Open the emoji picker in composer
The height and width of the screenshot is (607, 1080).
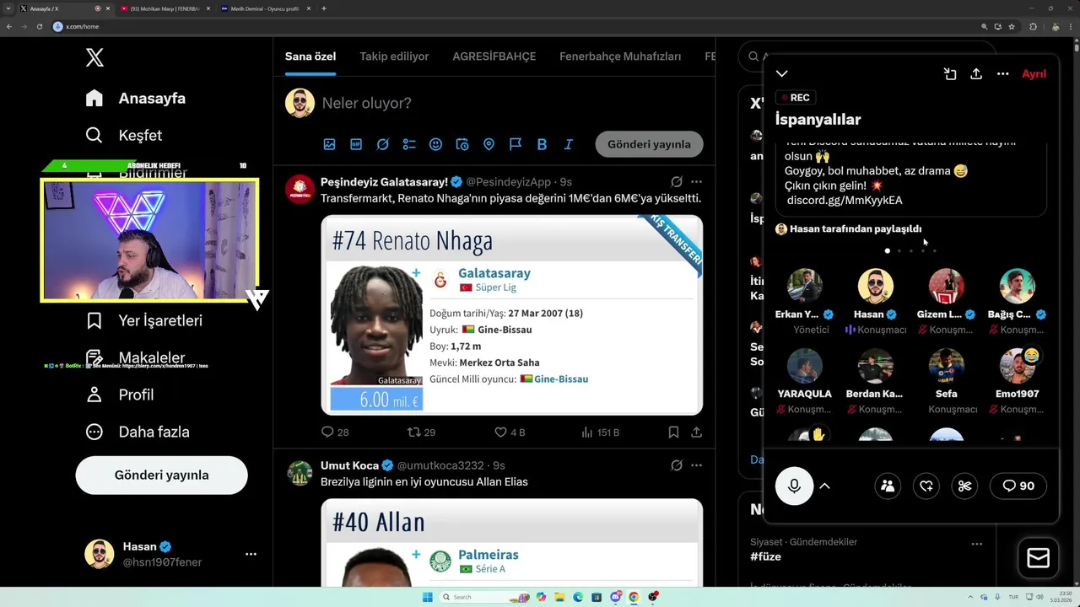(435, 144)
